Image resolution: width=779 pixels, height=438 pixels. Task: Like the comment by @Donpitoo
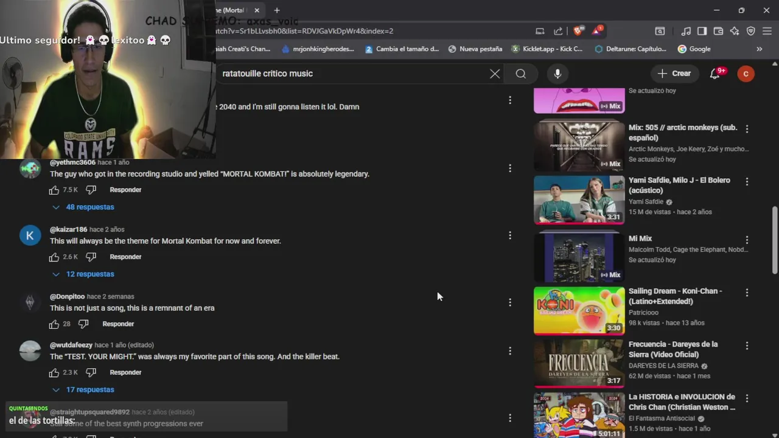click(x=54, y=324)
